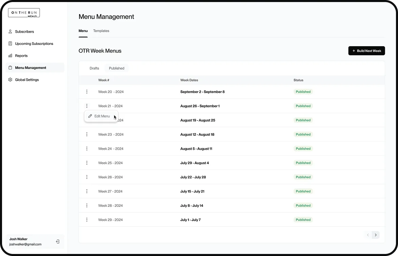
Task: Click the Status column header
Action: [298, 80]
